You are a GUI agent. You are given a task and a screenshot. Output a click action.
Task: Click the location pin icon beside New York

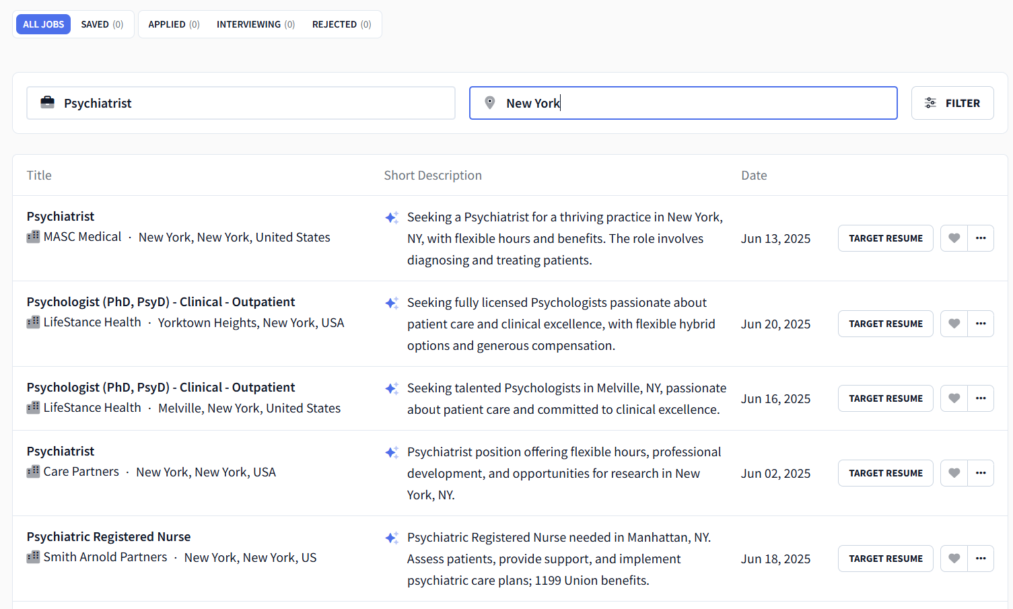[489, 102]
